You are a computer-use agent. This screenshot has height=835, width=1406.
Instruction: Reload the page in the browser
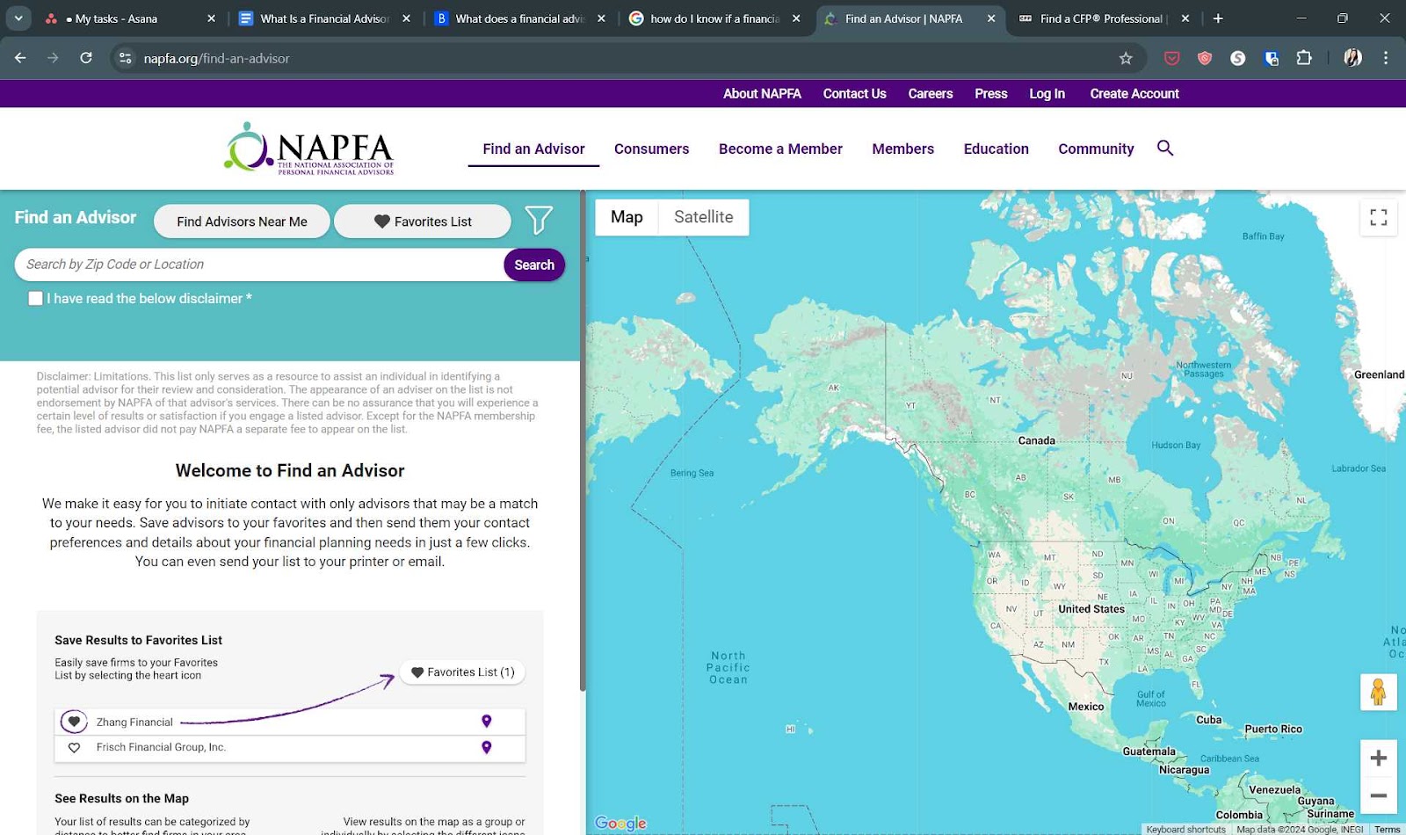[x=86, y=58]
